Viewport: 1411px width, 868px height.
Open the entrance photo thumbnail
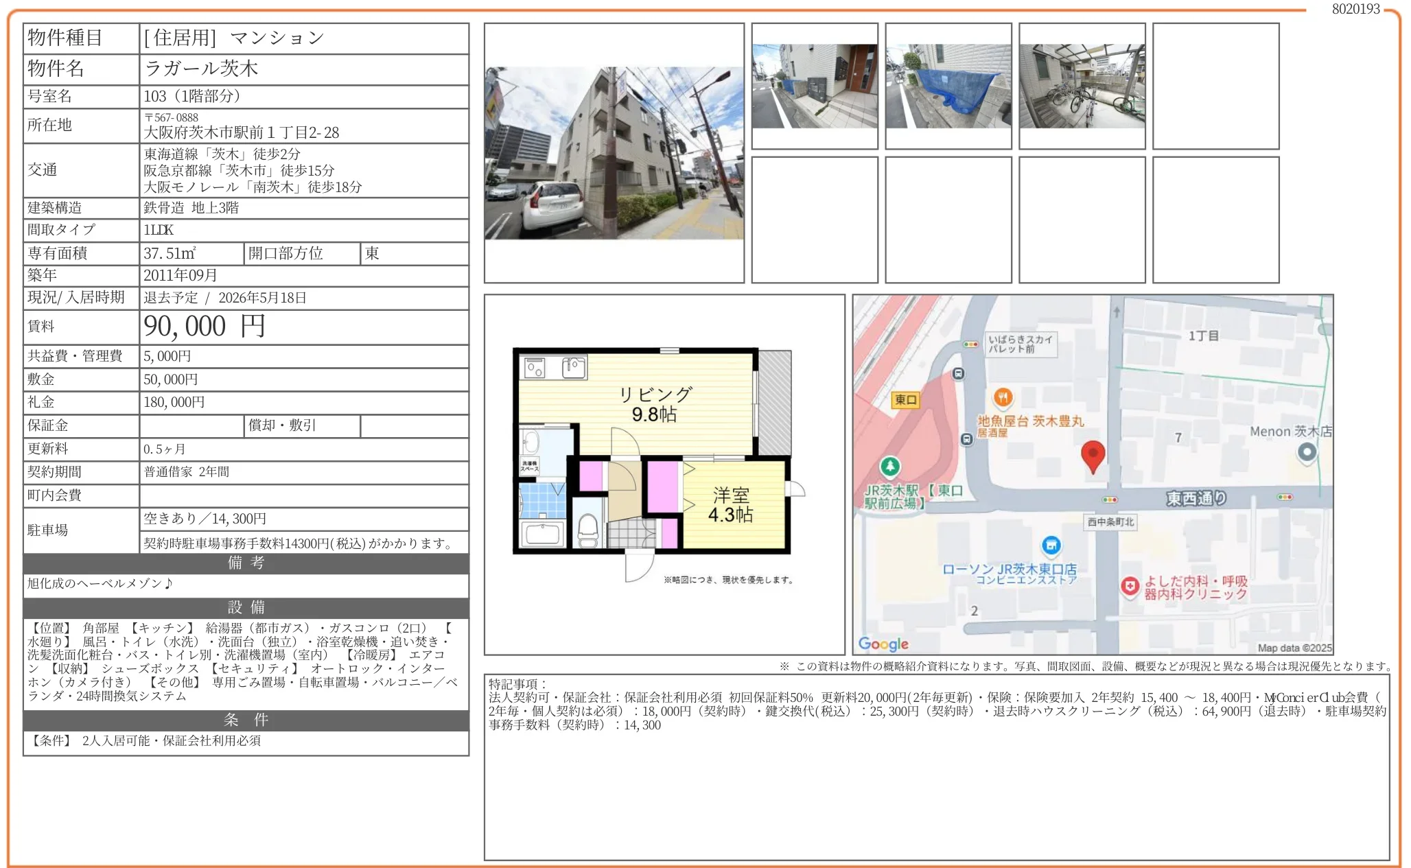[814, 86]
